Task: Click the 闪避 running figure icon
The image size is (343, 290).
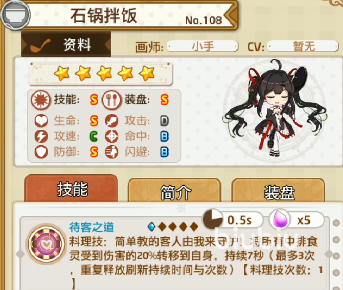Action: [112, 152]
